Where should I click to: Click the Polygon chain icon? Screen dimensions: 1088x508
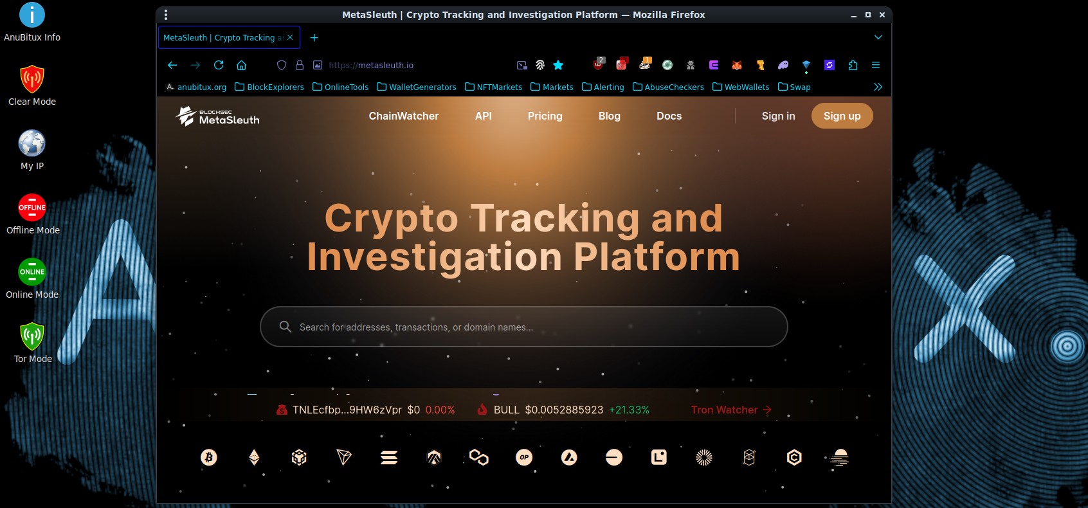coord(479,457)
